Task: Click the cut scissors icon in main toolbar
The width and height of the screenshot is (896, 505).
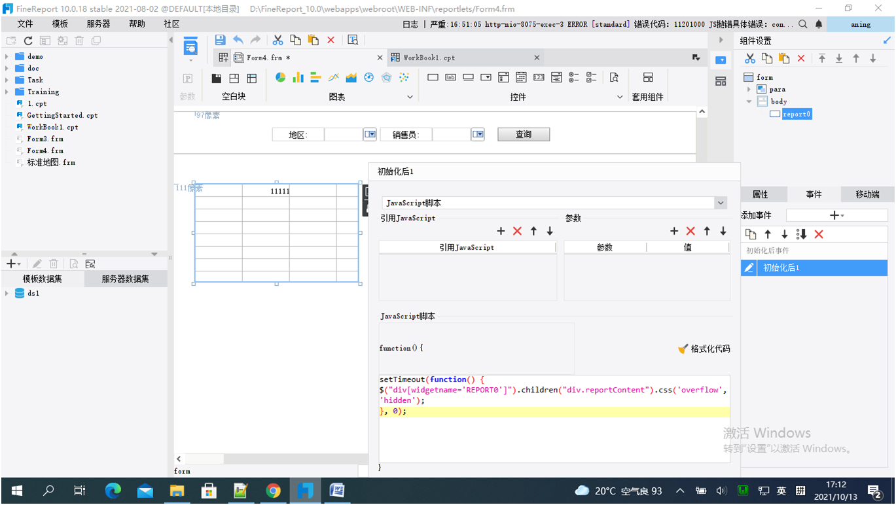Action: [278, 40]
